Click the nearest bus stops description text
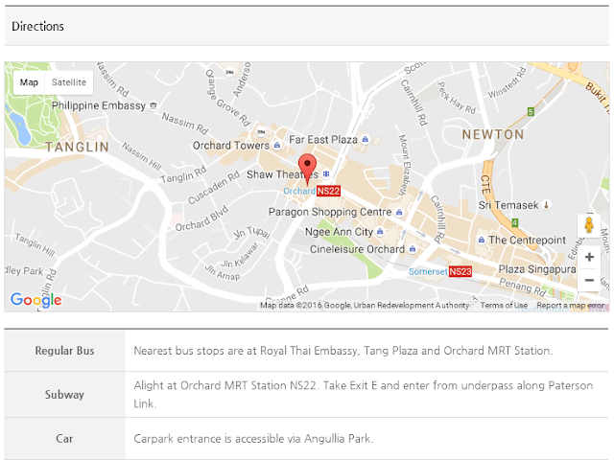This screenshot has height=460, width=614. (x=343, y=351)
